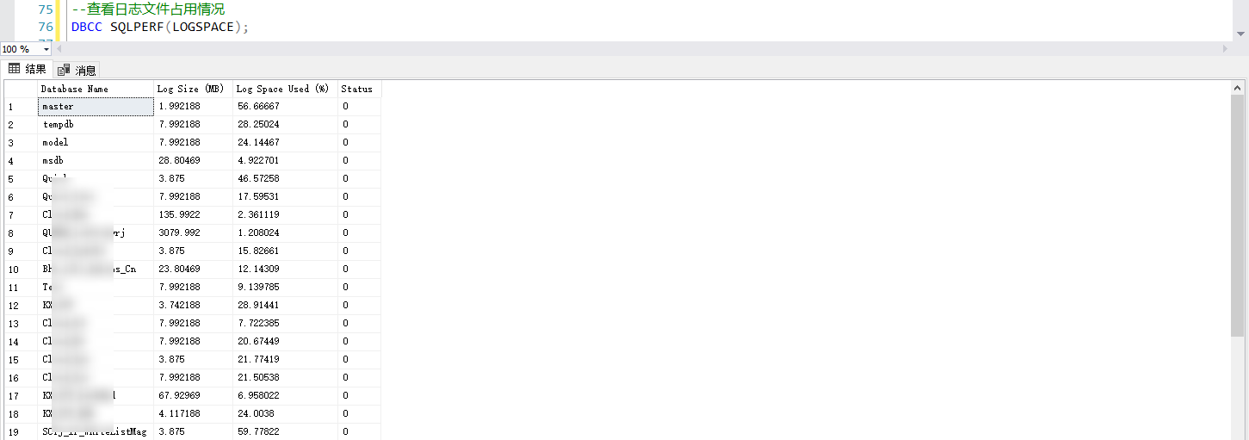Click the results grid select-all corner cell
The image size is (1249, 440).
pos(22,89)
